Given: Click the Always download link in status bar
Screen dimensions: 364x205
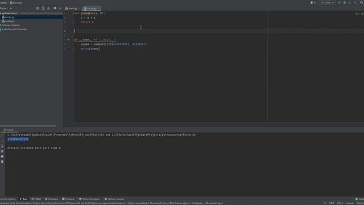Looking at the screenshot, I should coord(138,203).
